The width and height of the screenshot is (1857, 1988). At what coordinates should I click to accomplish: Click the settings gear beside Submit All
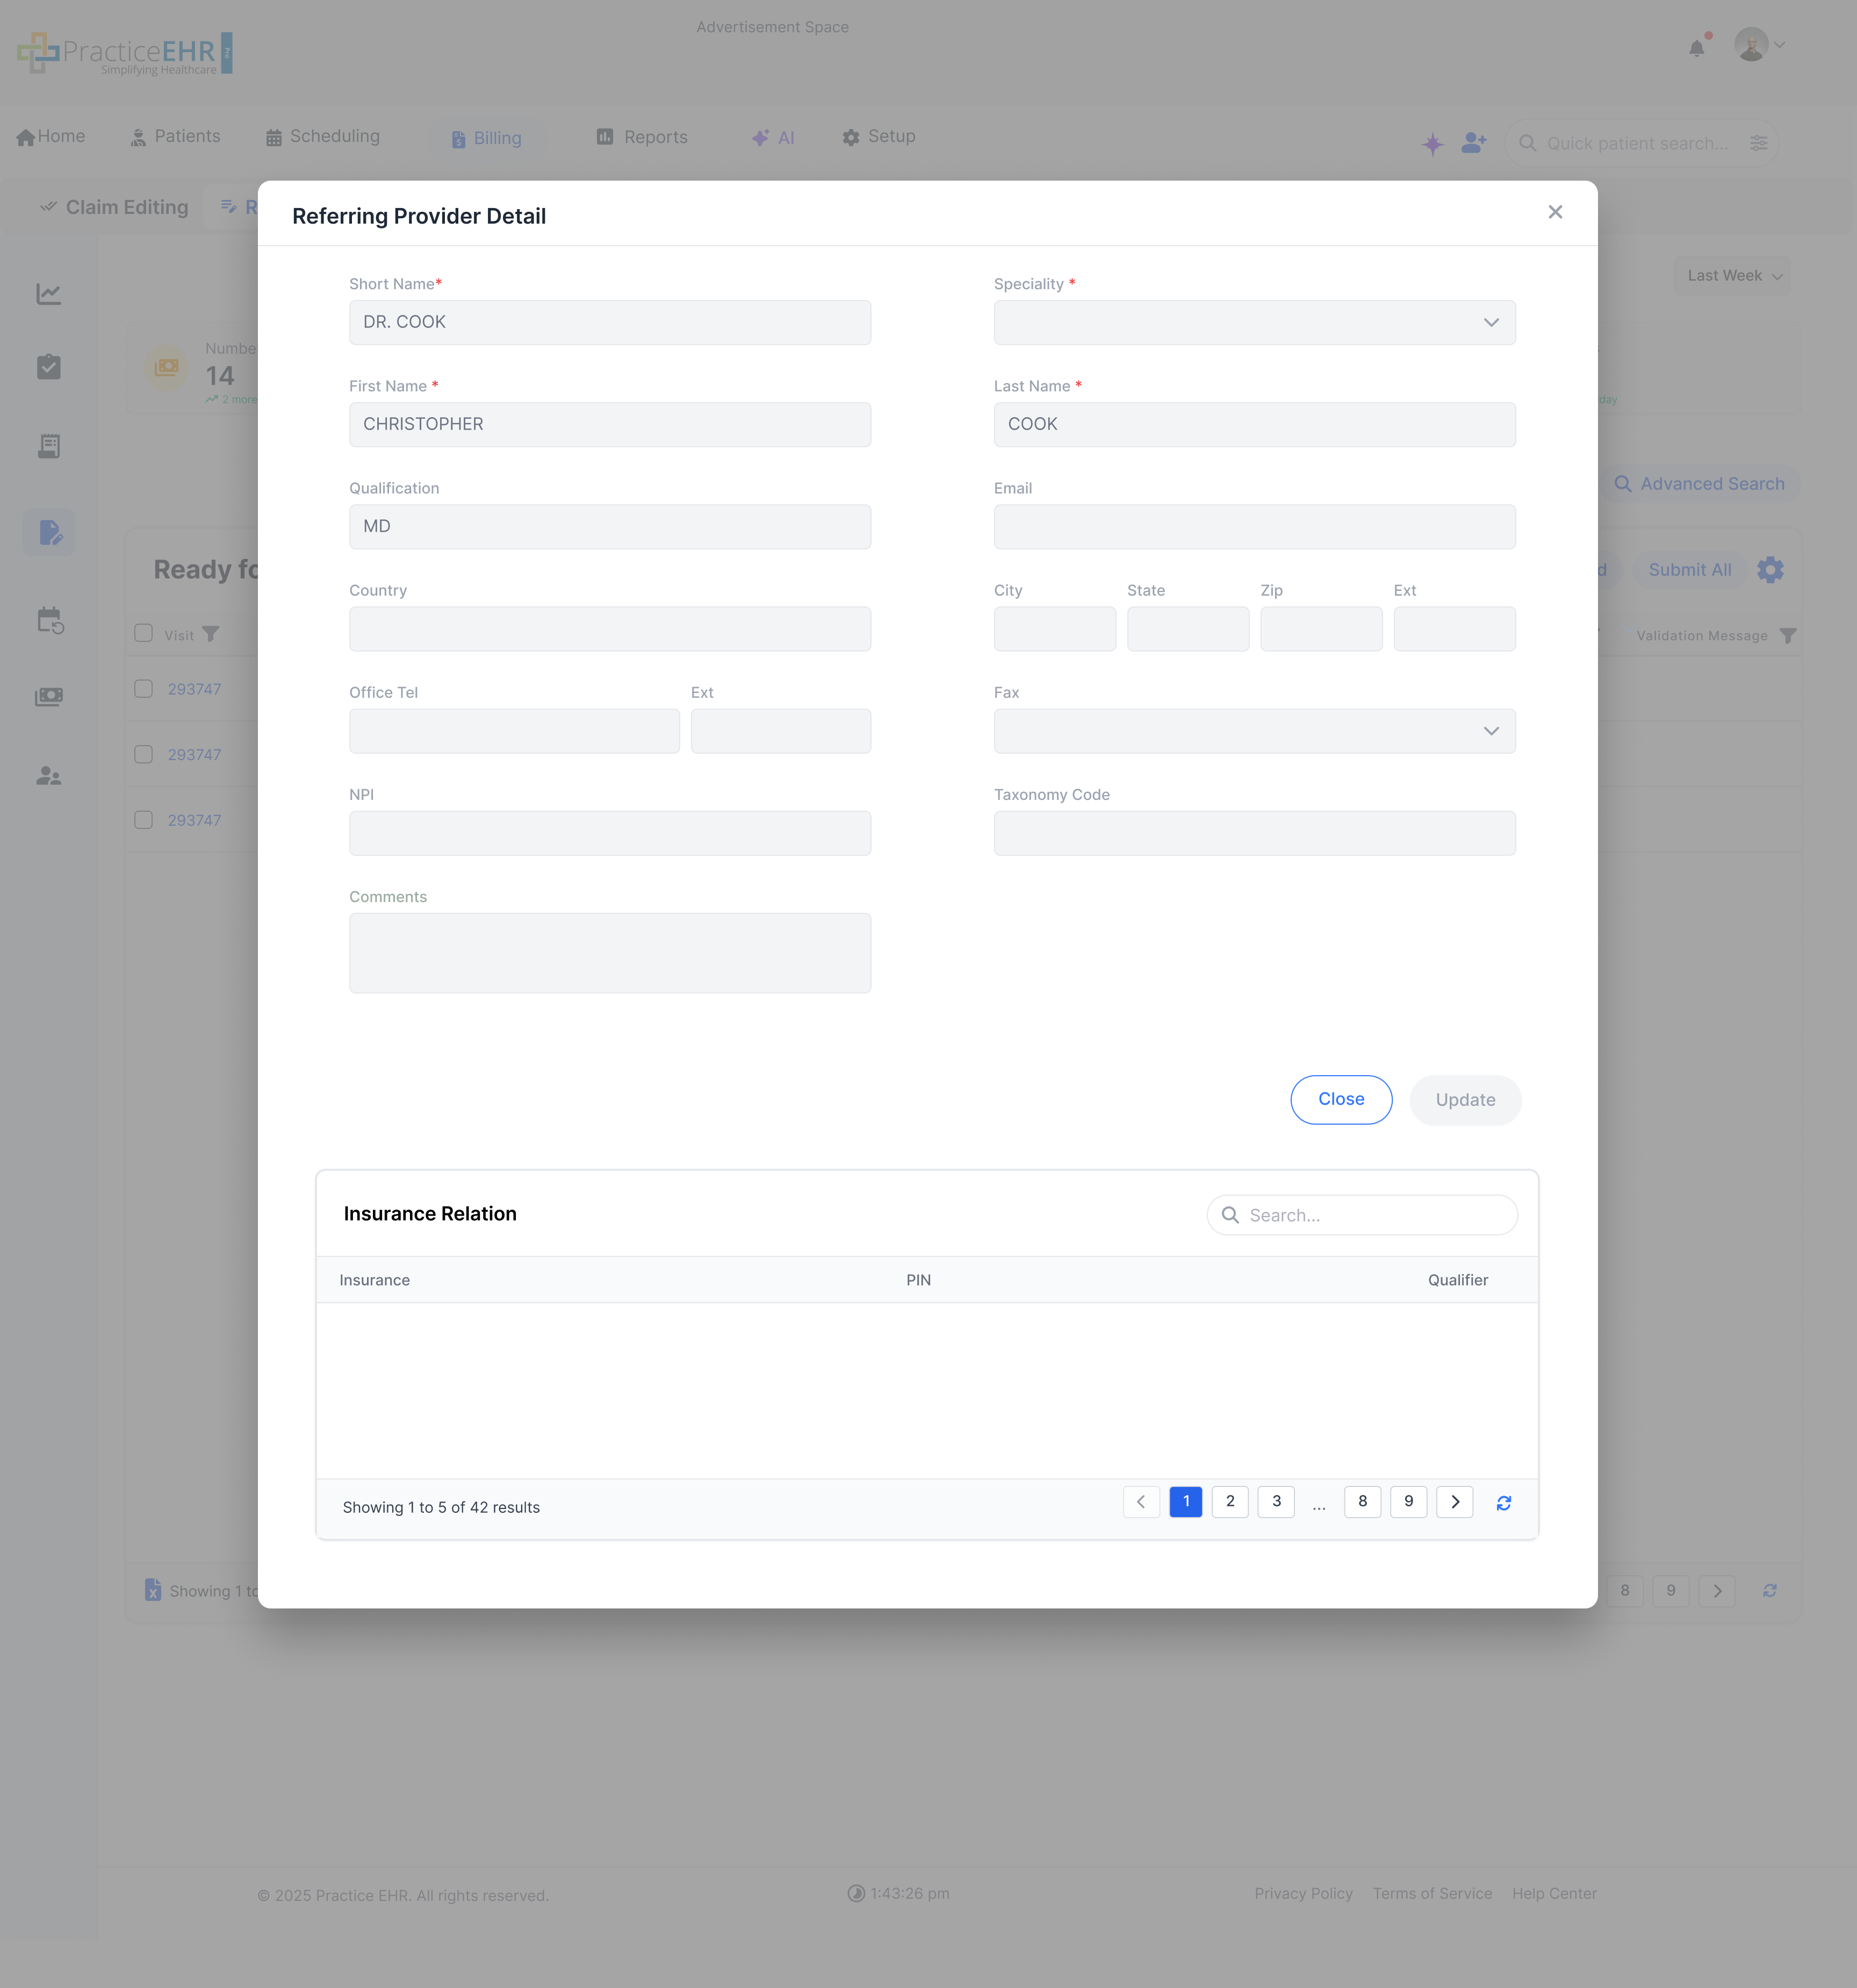tap(1770, 570)
